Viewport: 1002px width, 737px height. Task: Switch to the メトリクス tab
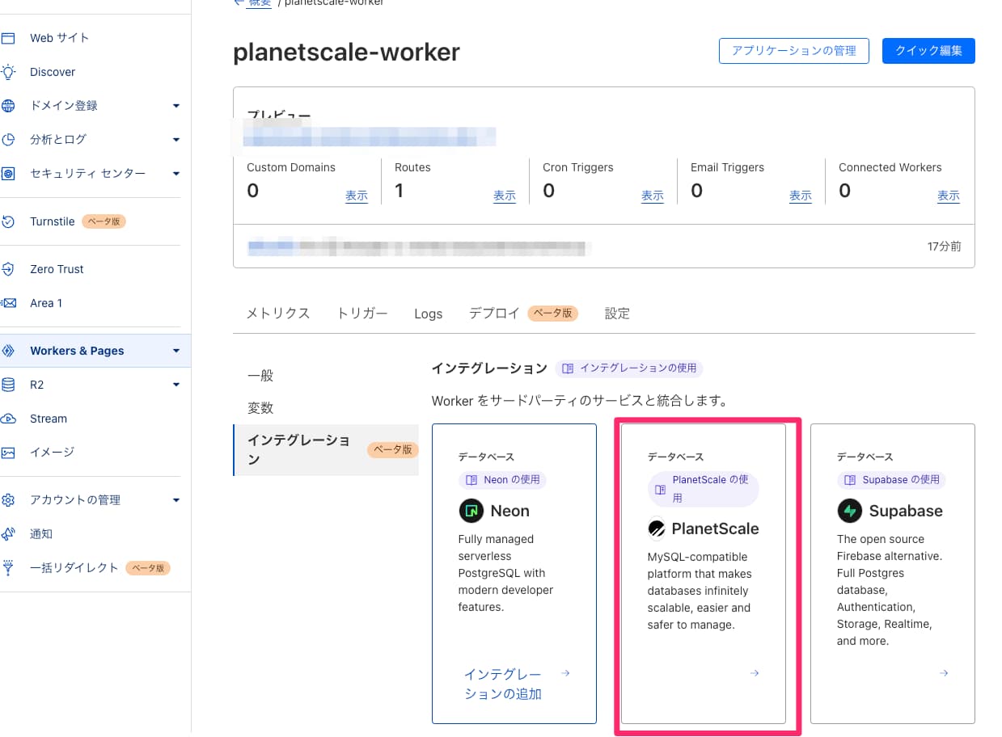277,313
